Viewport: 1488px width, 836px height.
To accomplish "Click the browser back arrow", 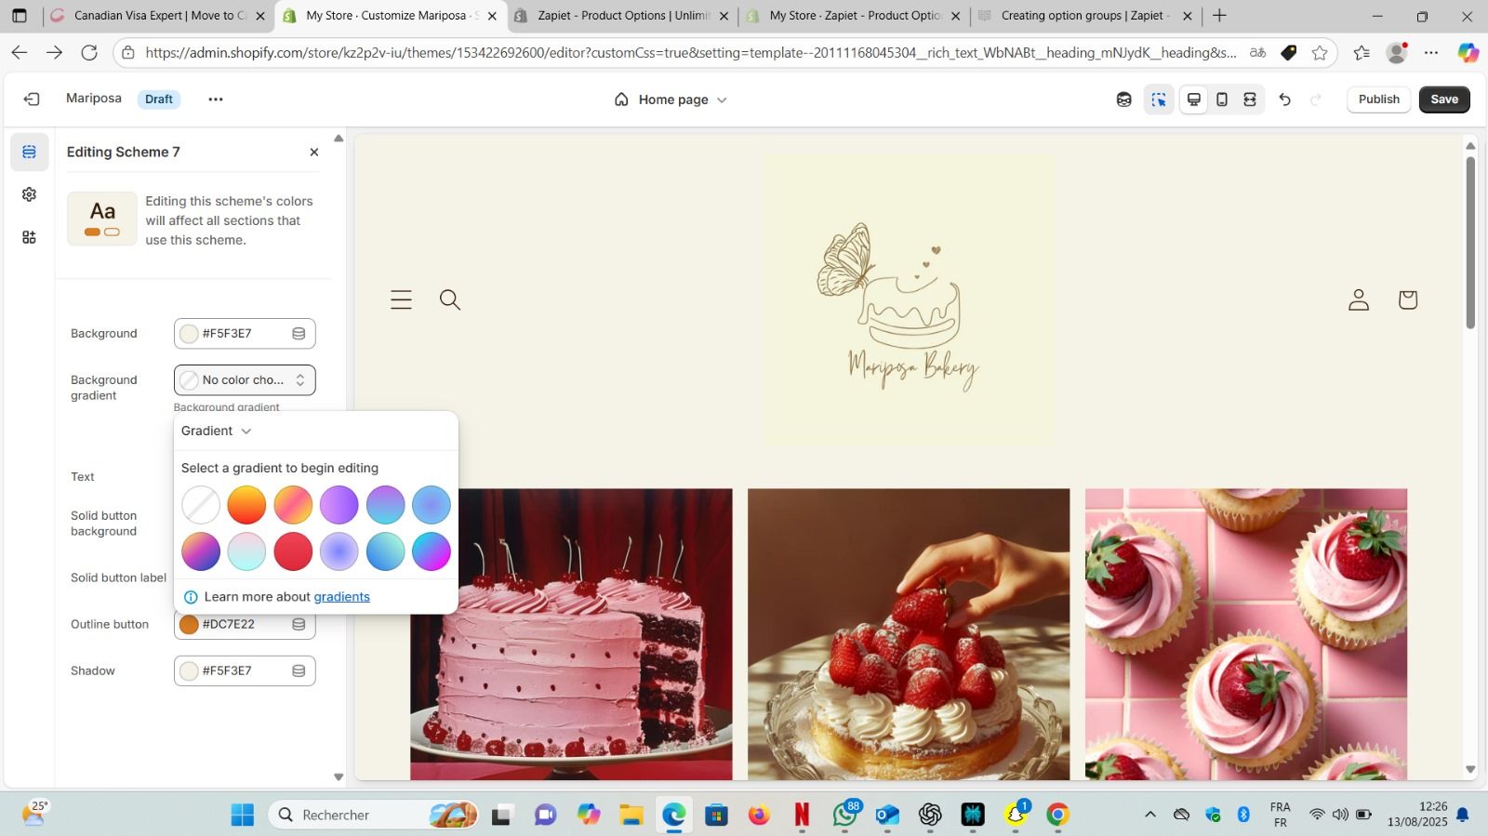I will 20,53.
